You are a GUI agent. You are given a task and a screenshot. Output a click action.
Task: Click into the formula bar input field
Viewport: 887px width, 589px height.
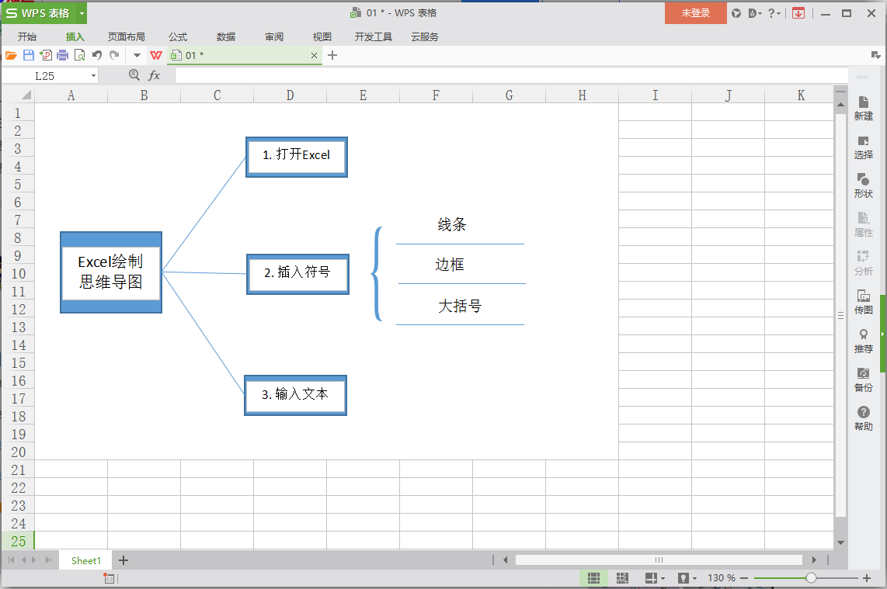511,75
